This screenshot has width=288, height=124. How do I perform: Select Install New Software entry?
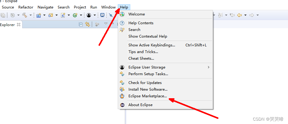(165, 89)
